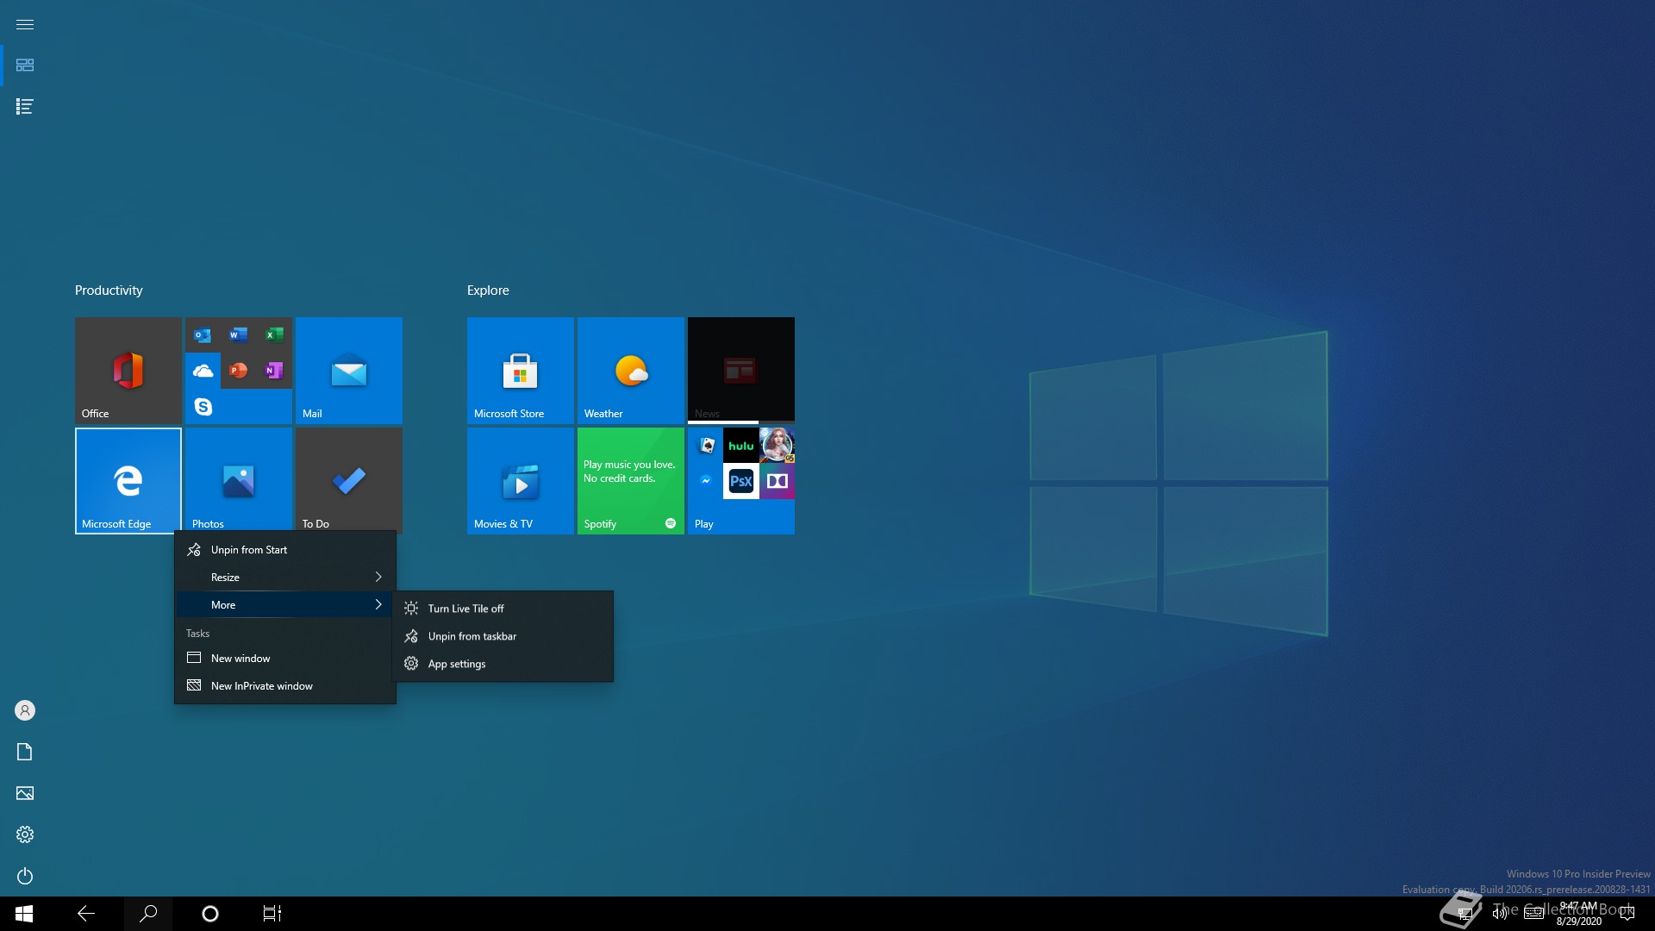The width and height of the screenshot is (1655, 931).
Task: Open the Microsoft Store tile
Action: [520, 370]
